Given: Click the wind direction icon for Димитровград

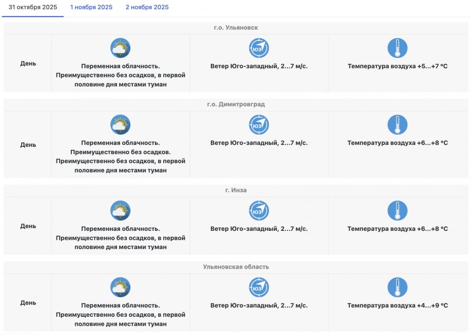Looking at the screenshot, I should [x=259, y=125].
